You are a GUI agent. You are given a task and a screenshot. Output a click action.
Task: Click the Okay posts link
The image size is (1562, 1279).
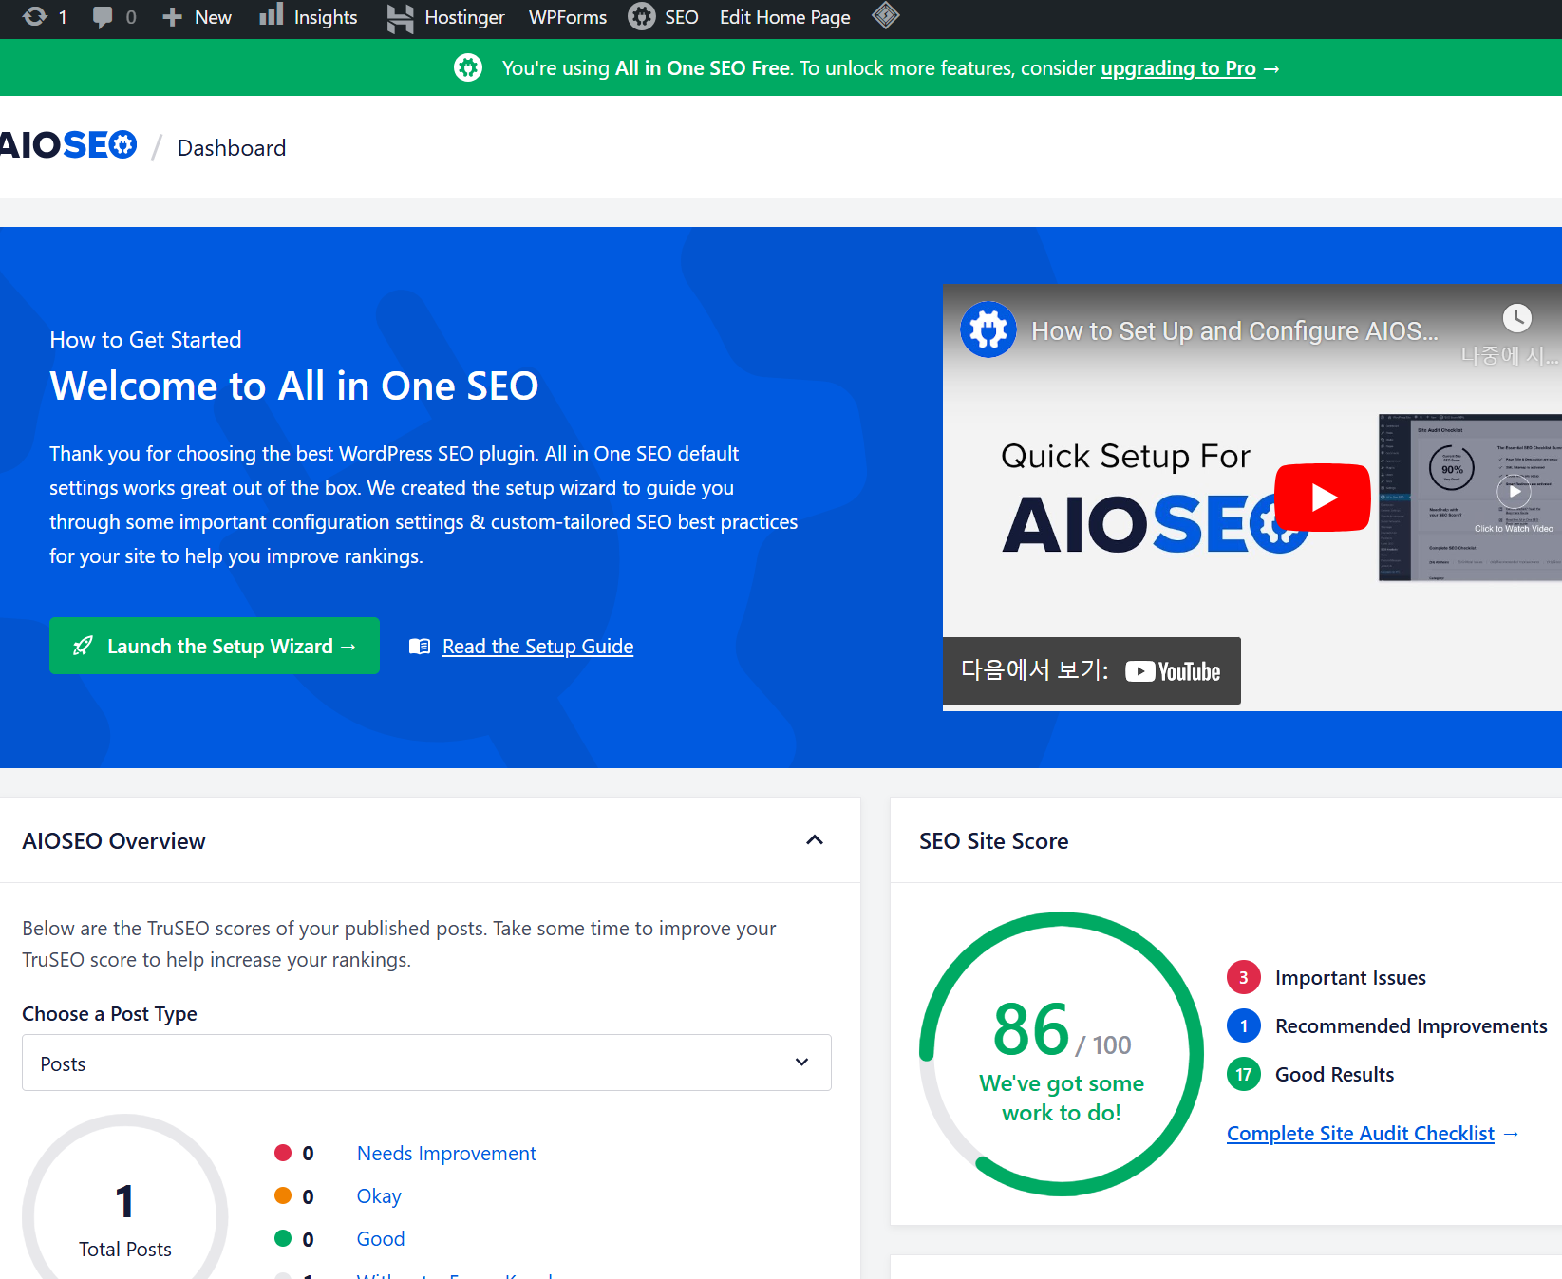tap(379, 1196)
